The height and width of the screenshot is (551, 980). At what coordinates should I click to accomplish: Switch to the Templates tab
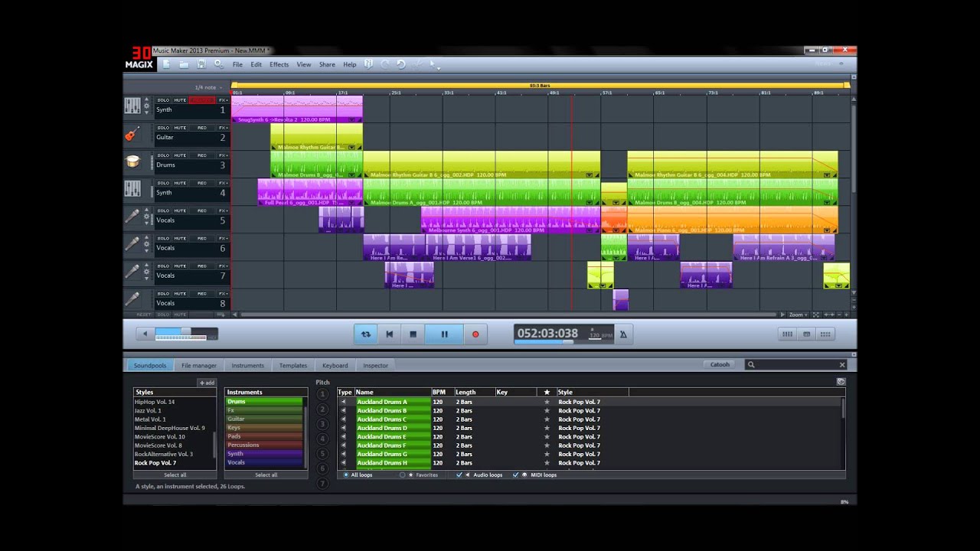tap(293, 365)
